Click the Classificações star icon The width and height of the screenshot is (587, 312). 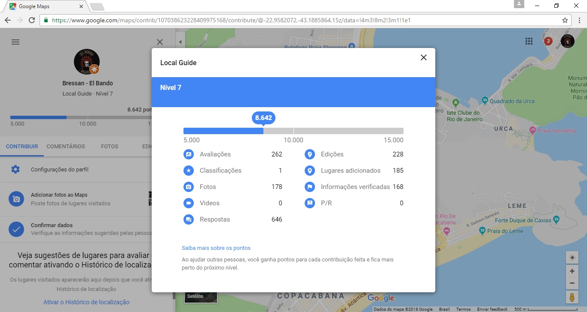pyautogui.click(x=188, y=171)
